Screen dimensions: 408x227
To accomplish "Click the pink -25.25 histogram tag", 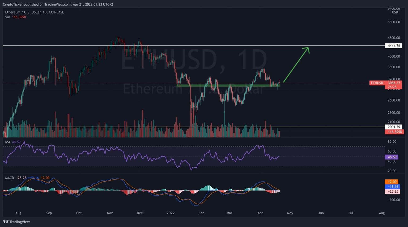I will tap(392, 191).
